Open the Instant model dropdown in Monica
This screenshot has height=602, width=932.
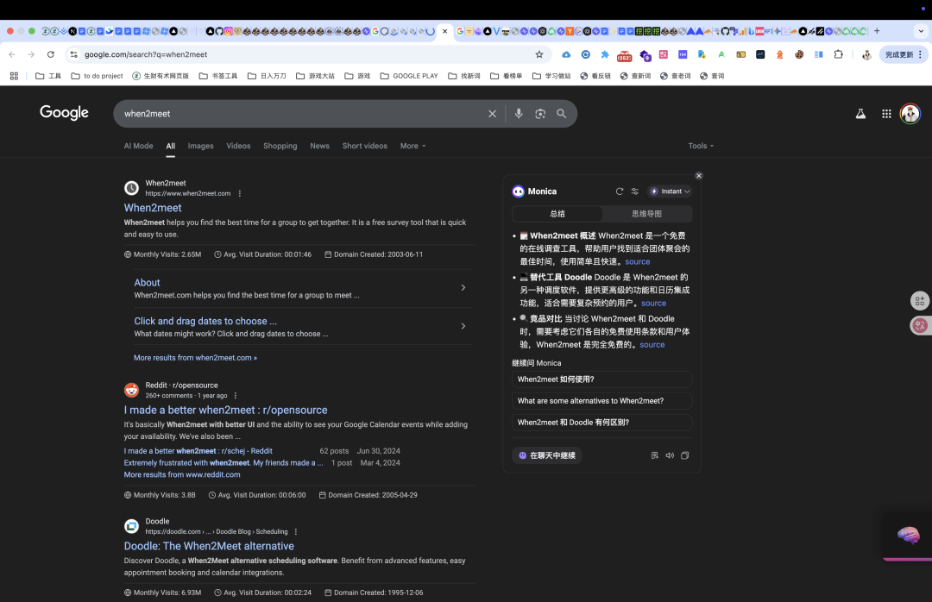[x=670, y=191]
